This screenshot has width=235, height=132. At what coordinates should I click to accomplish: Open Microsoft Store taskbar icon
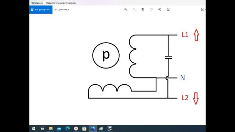(84, 129)
